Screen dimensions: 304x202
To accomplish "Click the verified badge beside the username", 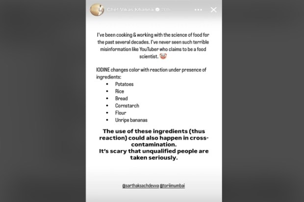I will (156, 10).
